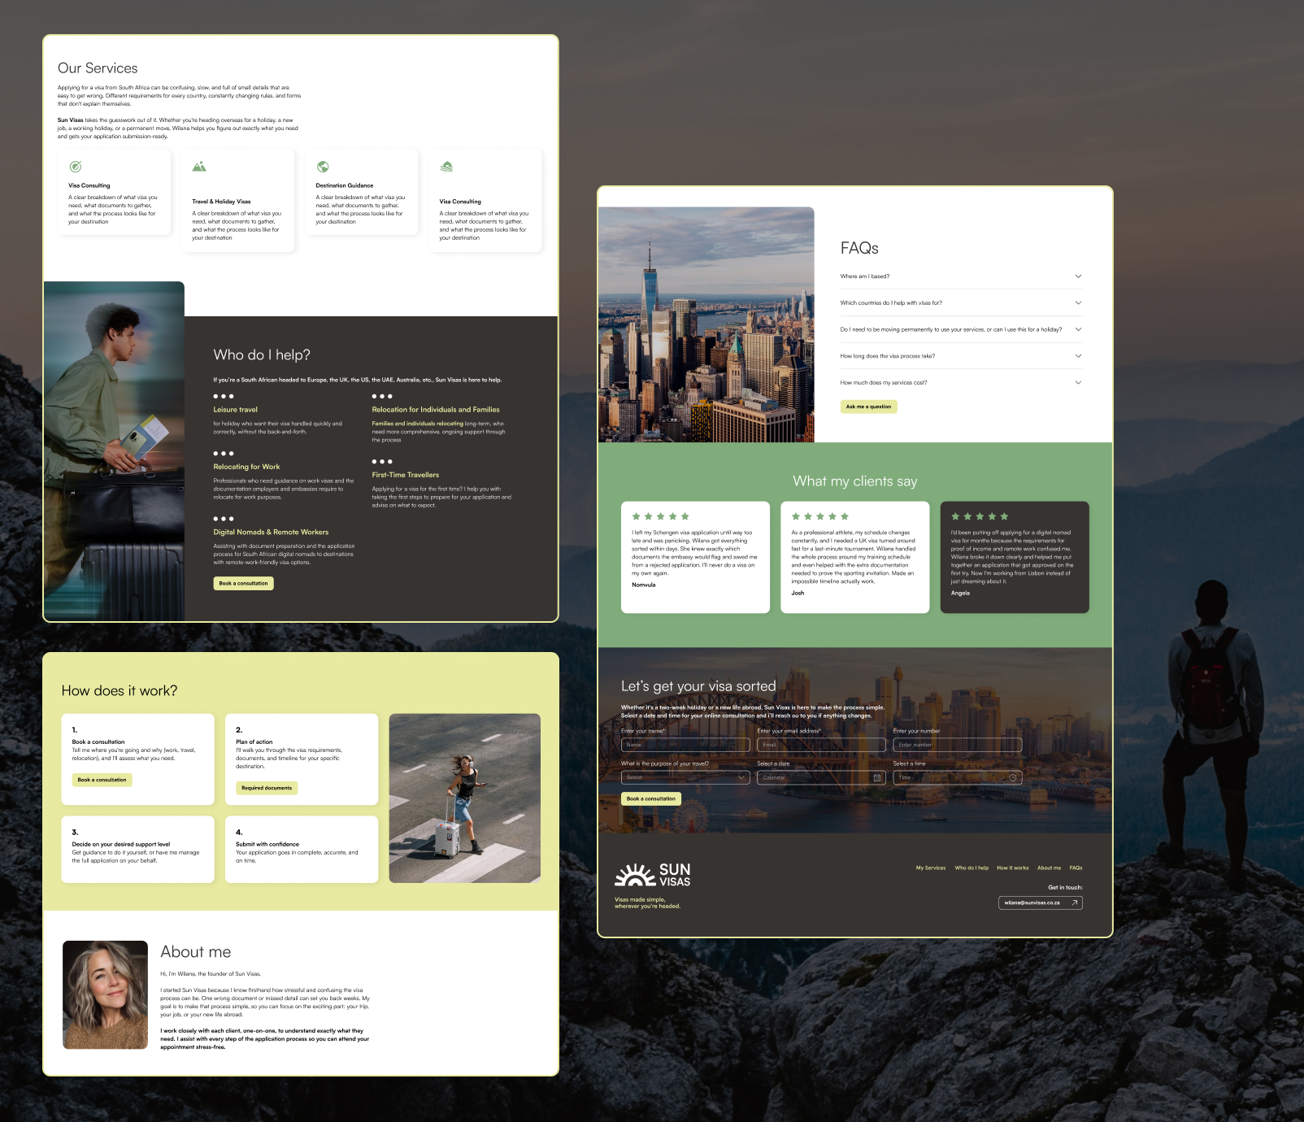Expand the 'Where am I based?' FAQ
This screenshot has width=1304, height=1122.
961,276
